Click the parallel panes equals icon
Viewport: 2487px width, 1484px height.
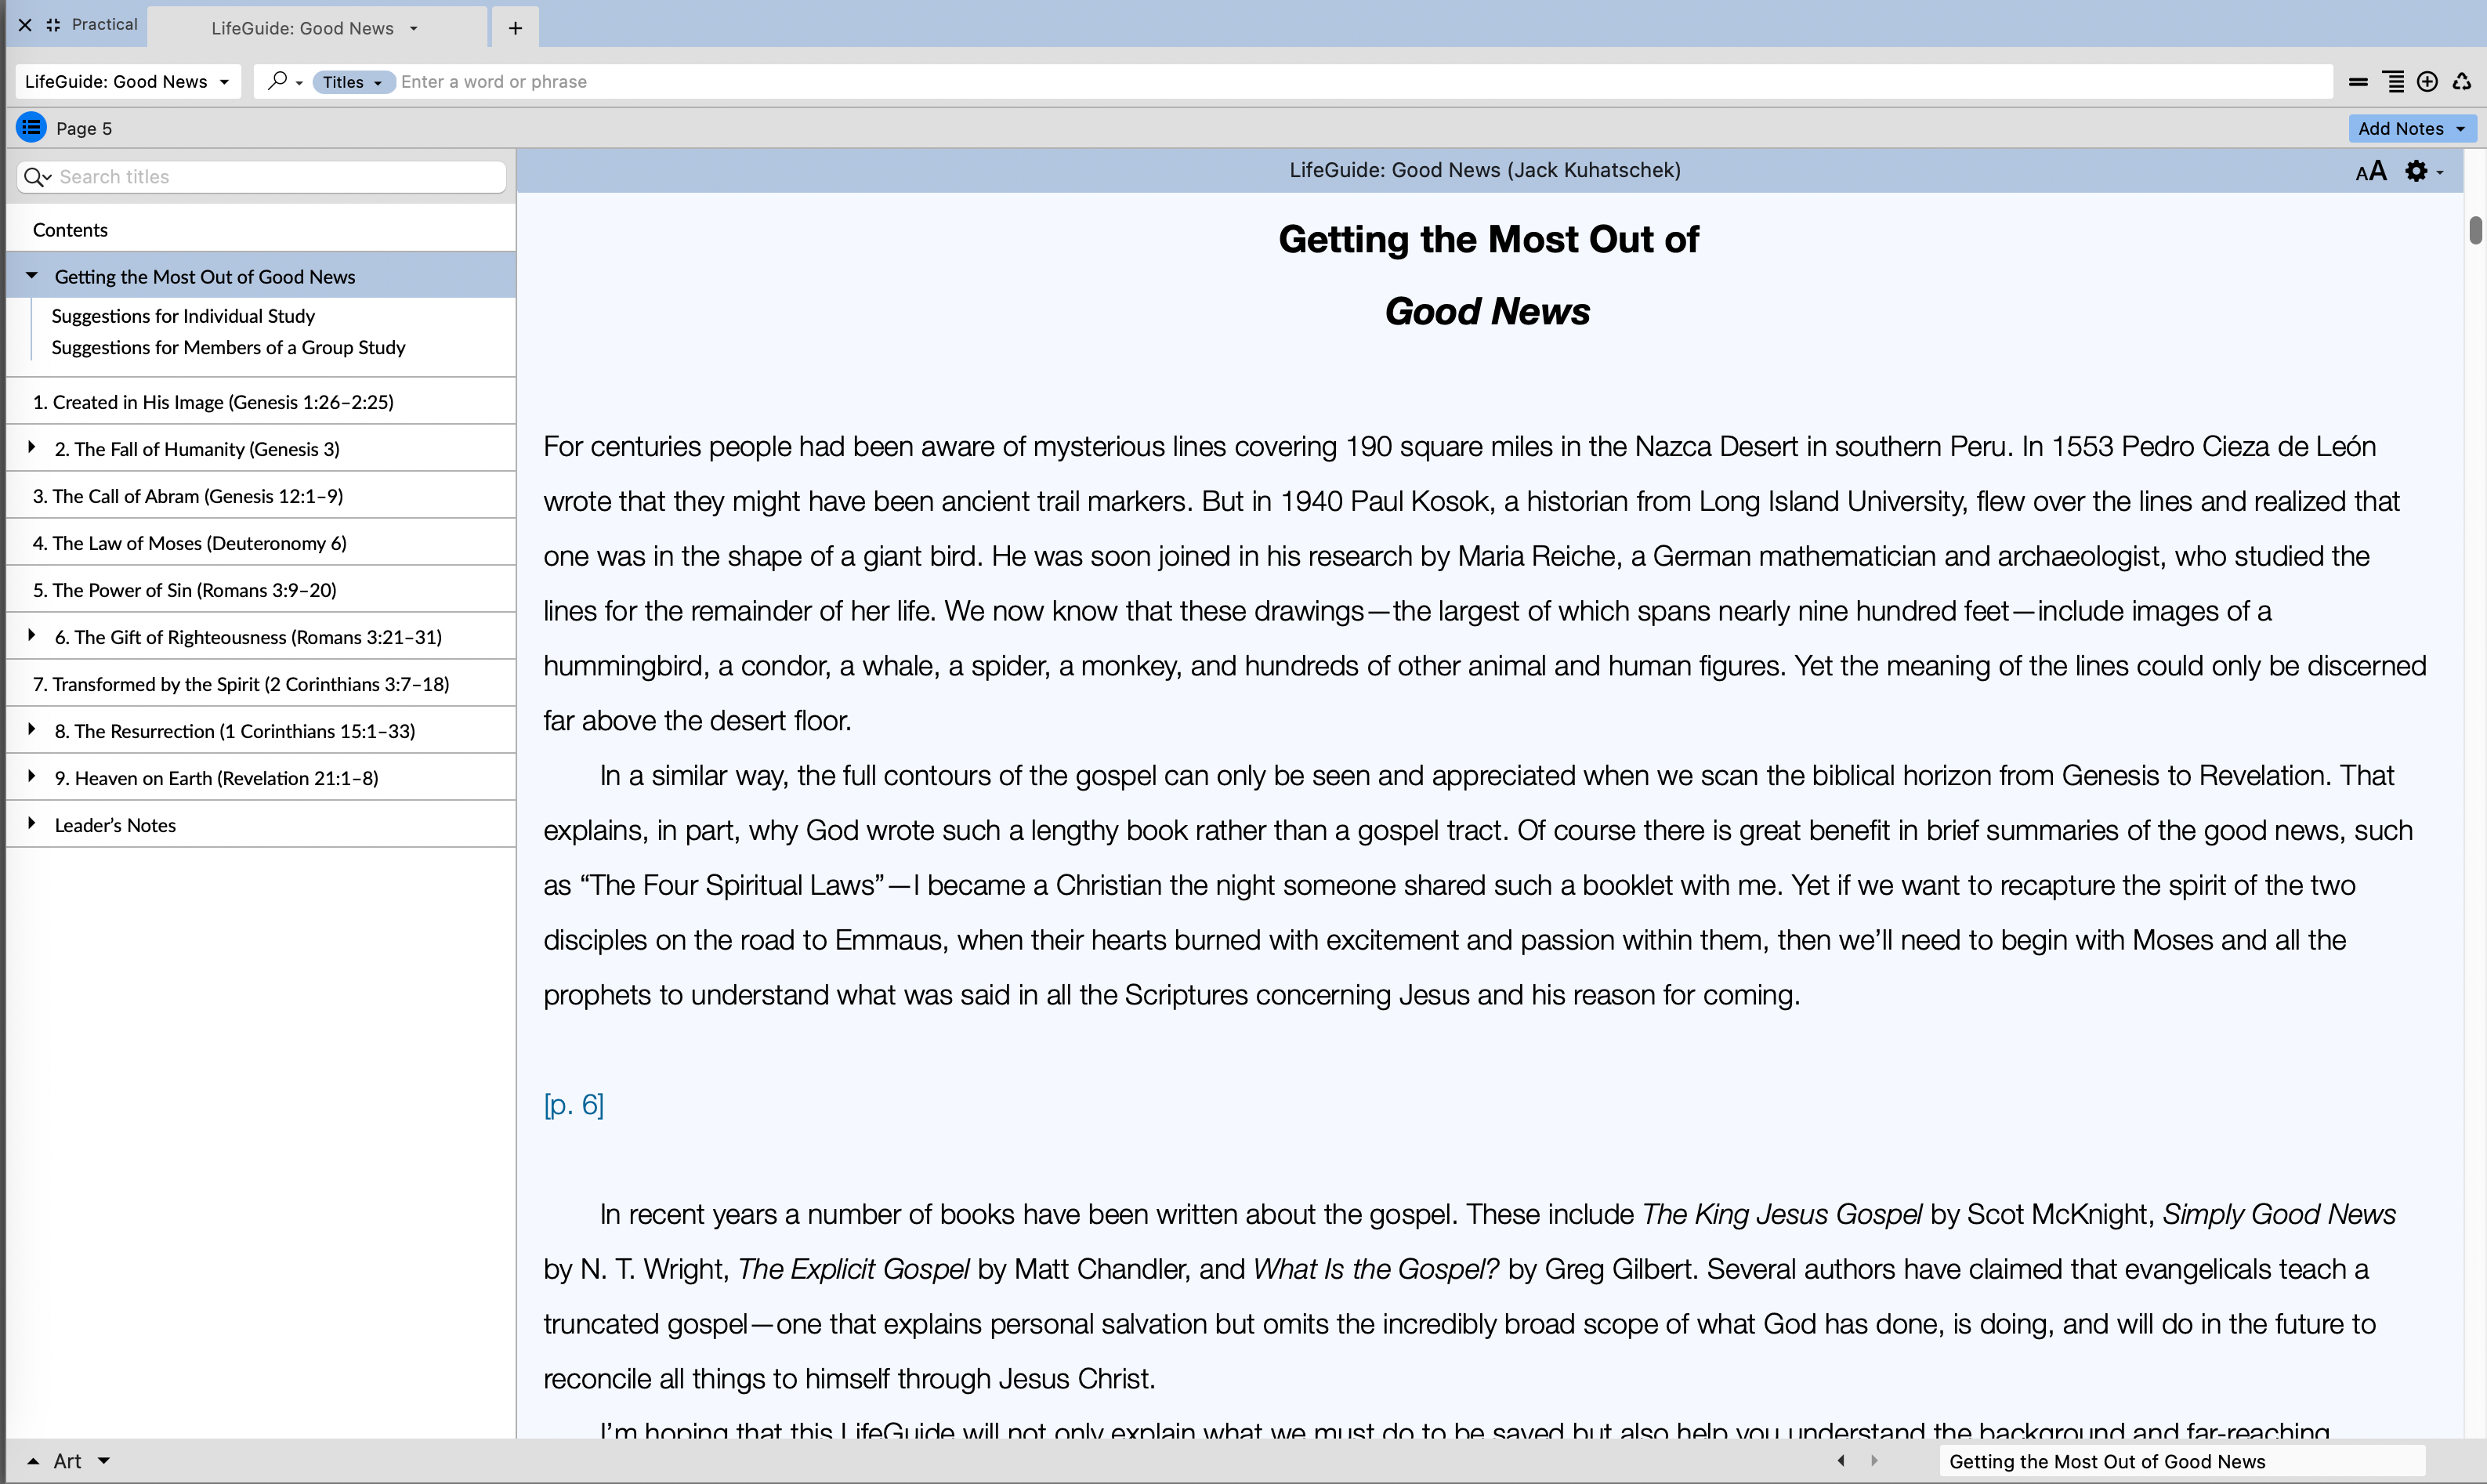[2358, 82]
